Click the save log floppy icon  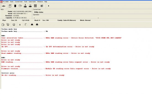point(14,25)
